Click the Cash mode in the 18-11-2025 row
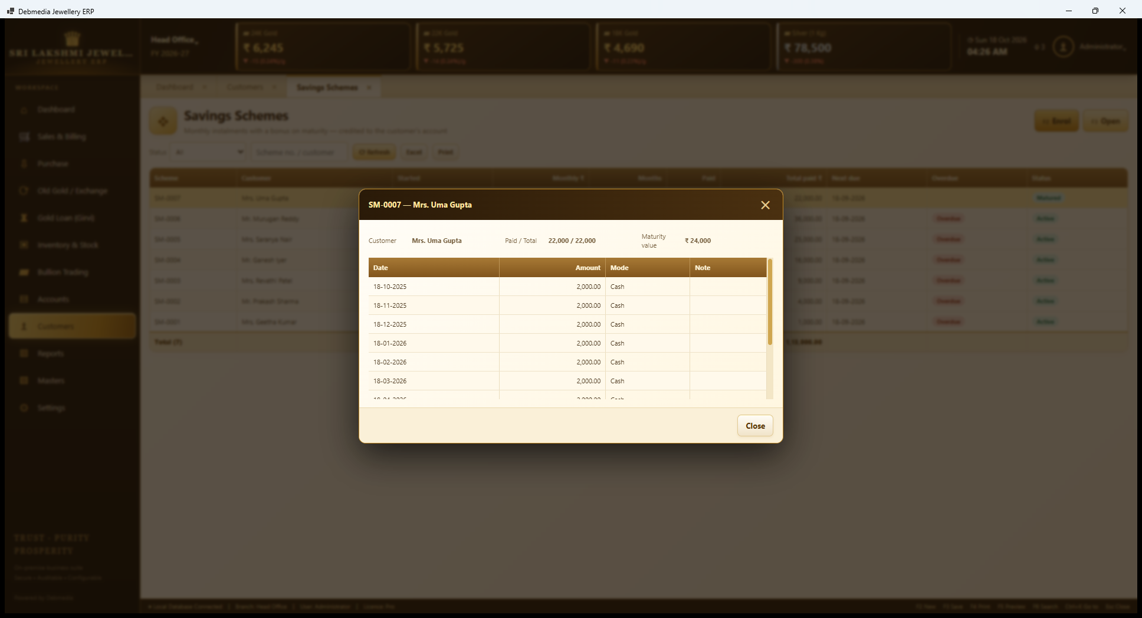The image size is (1142, 618). point(617,305)
